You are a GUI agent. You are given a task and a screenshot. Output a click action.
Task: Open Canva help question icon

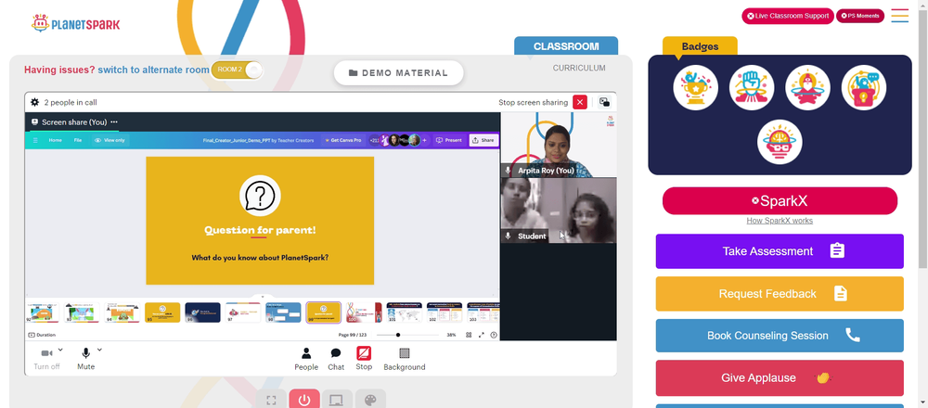coord(495,335)
